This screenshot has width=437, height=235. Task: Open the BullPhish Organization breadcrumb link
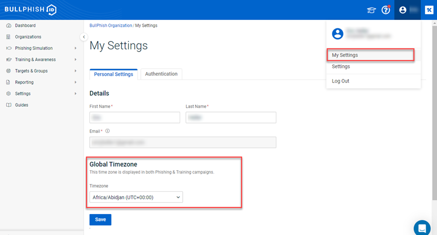point(111,25)
